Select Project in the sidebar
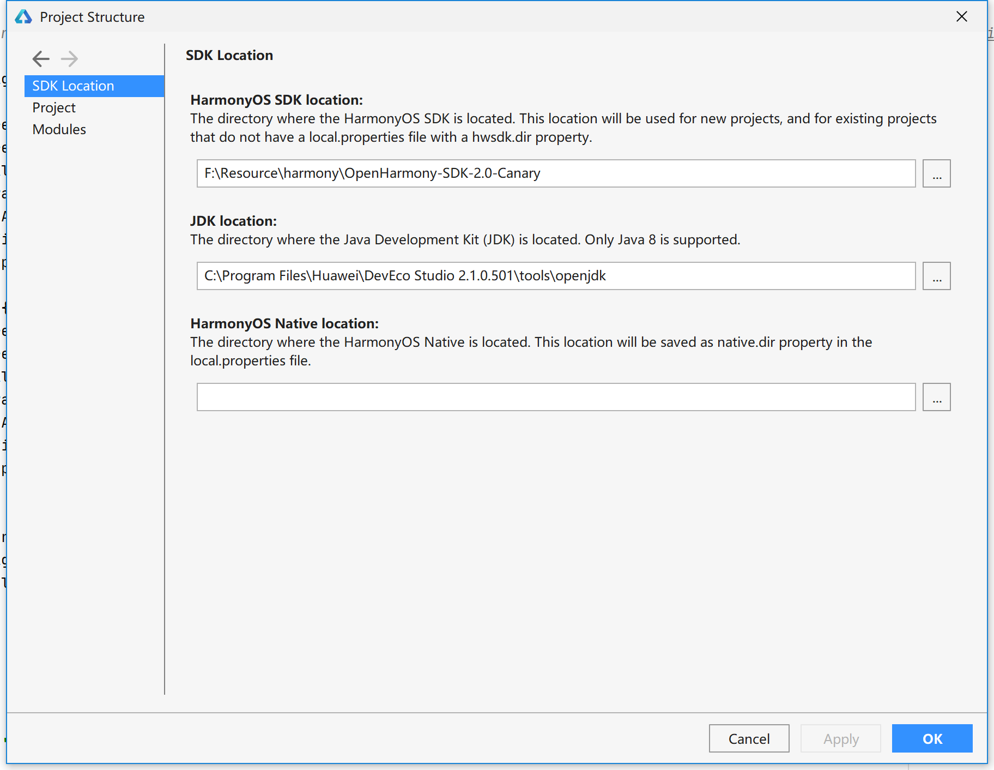Viewport: 994px width, 770px height. click(x=53, y=107)
